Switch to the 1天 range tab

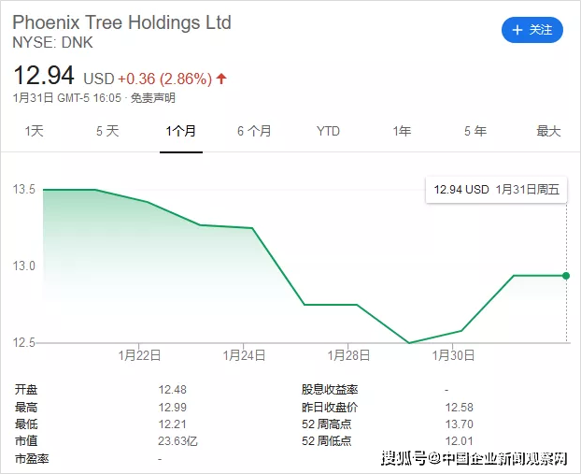coord(34,131)
